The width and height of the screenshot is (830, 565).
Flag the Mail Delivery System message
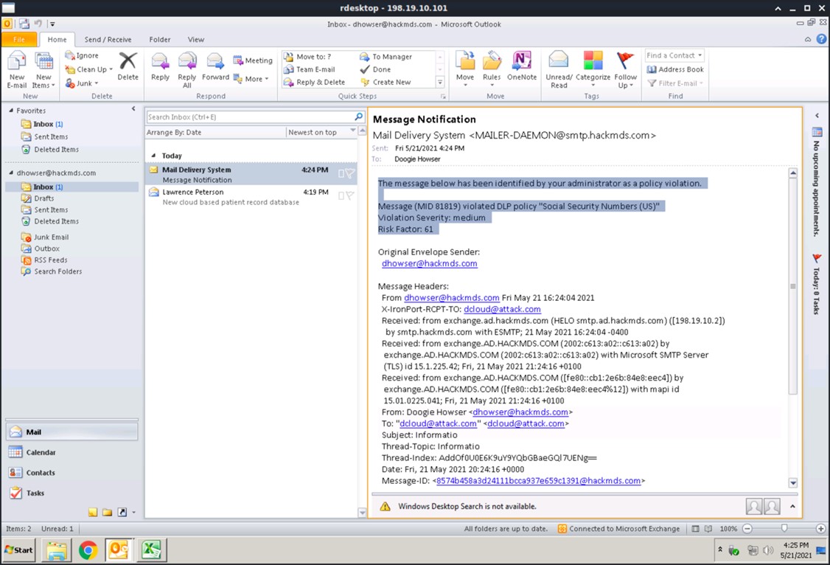point(350,173)
